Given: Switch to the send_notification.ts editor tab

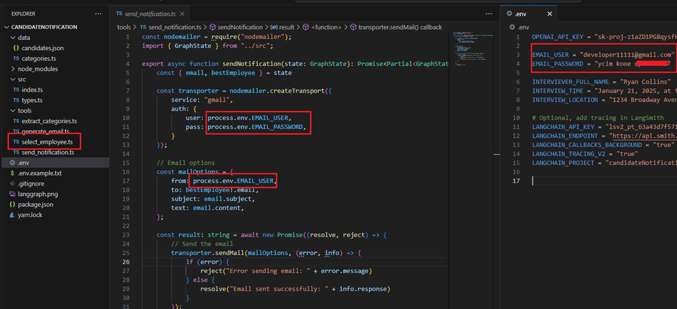Looking at the screenshot, I should point(149,14).
